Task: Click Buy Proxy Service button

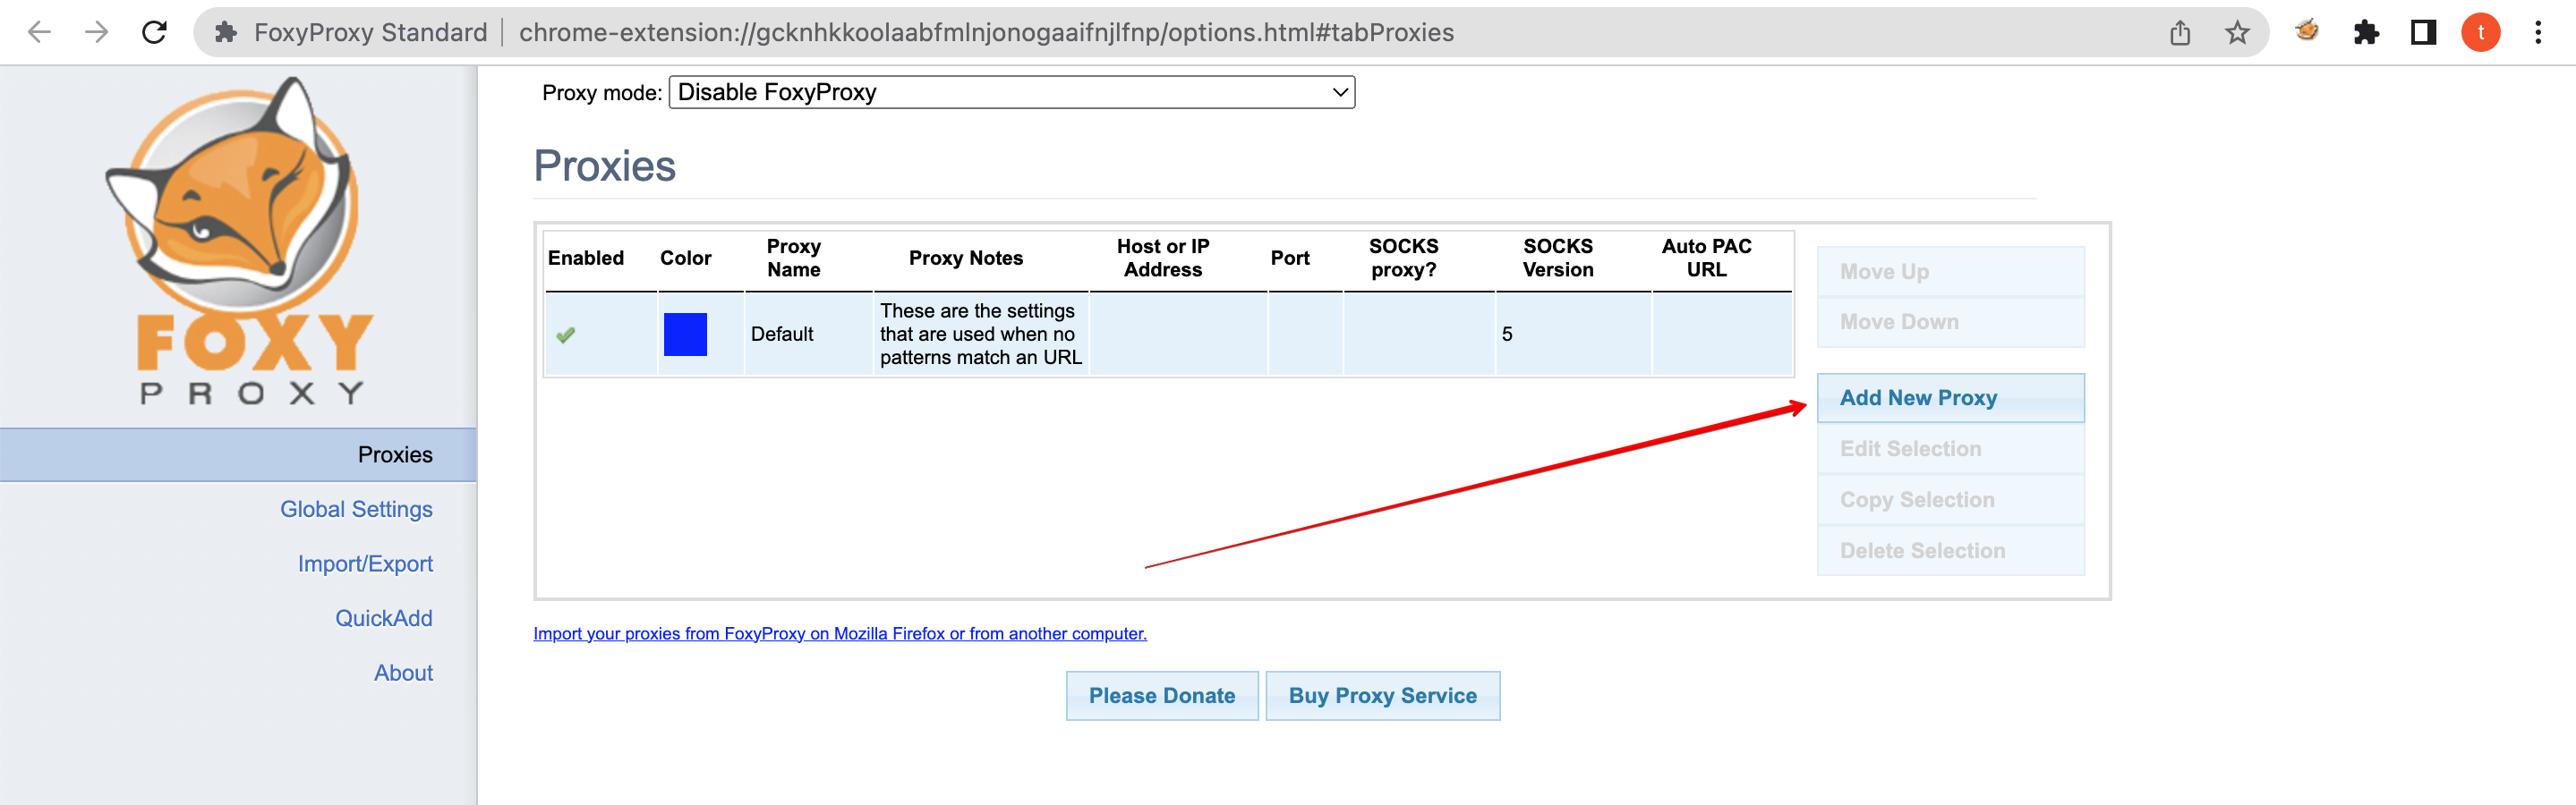Action: [x=1382, y=696]
